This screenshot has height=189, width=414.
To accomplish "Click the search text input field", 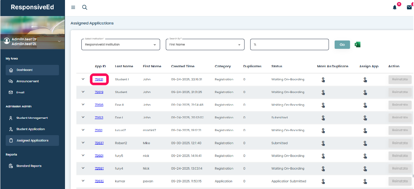I will pyautogui.click(x=289, y=44).
